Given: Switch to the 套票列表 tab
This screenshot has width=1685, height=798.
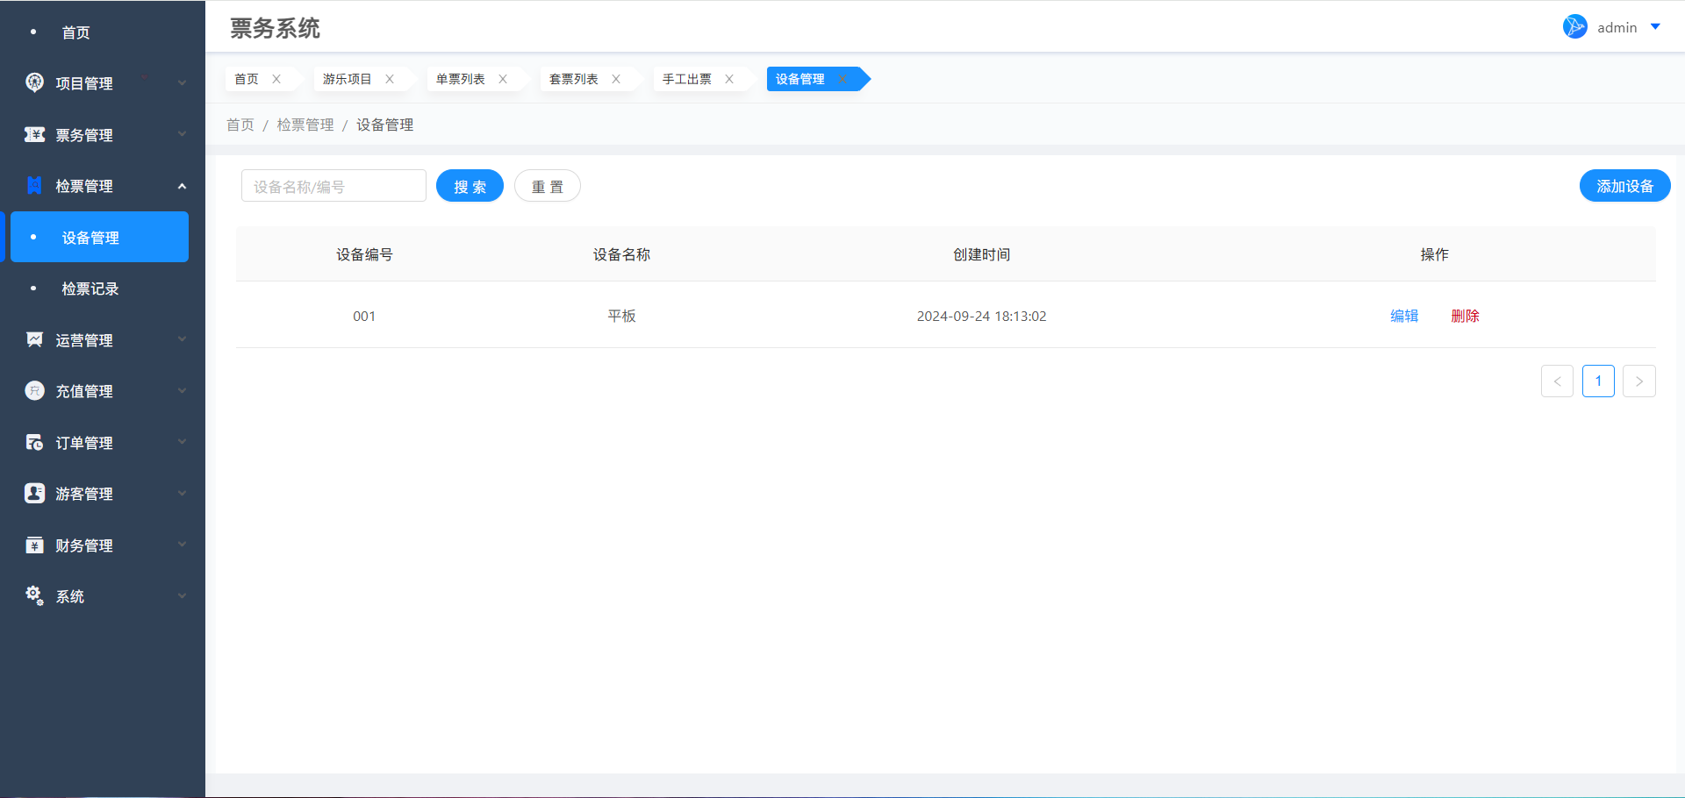Looking at the screenshot, I should pos(574,79).
